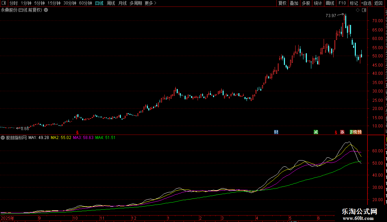Click the MA1: 49.28 value
The height and width of the screenshot is (222, 387).
pyautogui.click(x=38, y=138)
